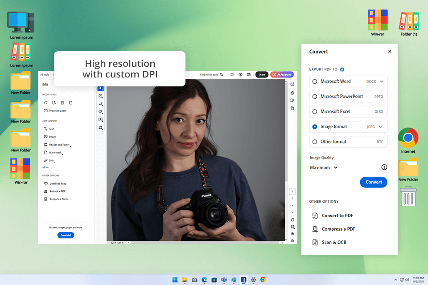Image resolution: width=428 pixels, height=285 pixels.
Task: Click the delete page trash icon
Action: click(x=62, y=103)
